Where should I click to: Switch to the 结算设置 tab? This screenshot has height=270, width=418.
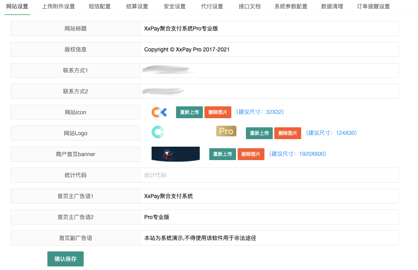[137, 6]
